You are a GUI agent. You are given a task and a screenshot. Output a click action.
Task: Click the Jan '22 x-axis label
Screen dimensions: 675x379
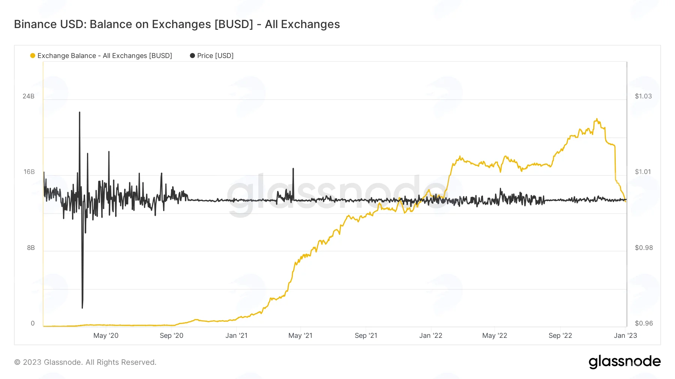pos(431,336)
